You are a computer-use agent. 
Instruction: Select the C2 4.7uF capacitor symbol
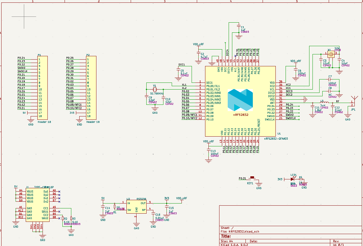click(198, 53)
